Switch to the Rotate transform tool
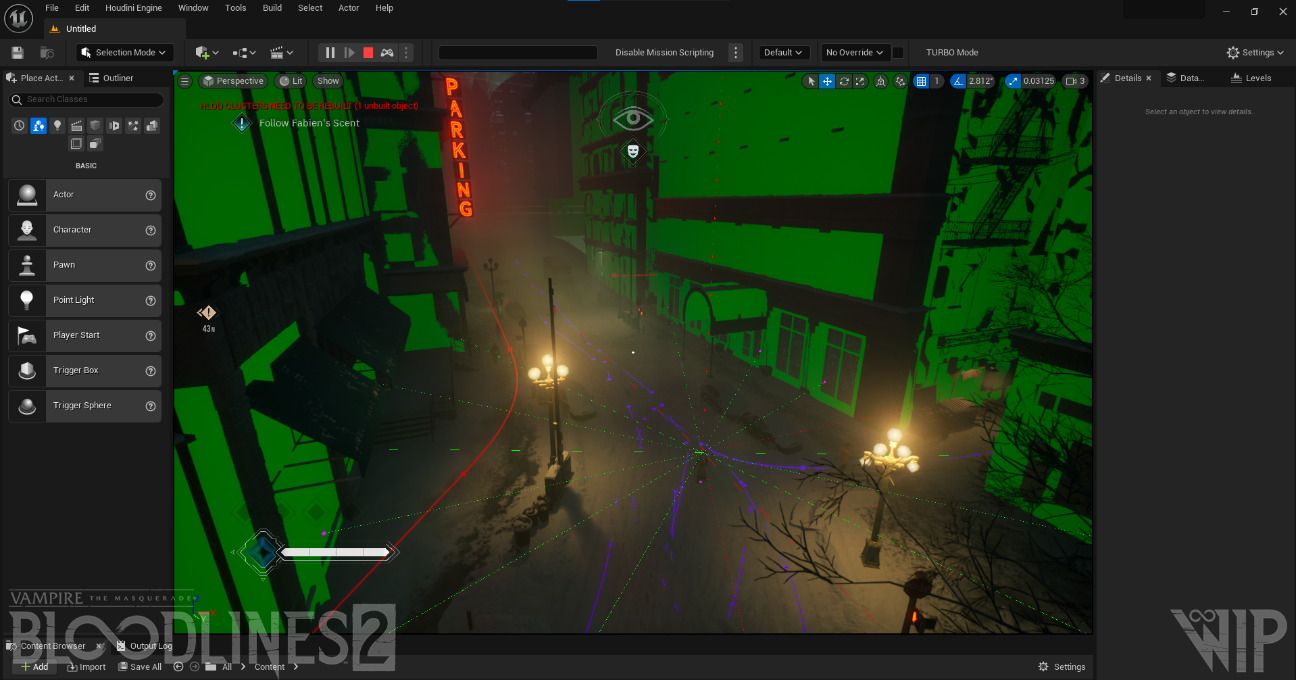The height and width of the screenshot is (680, 1296). [844, 80]
